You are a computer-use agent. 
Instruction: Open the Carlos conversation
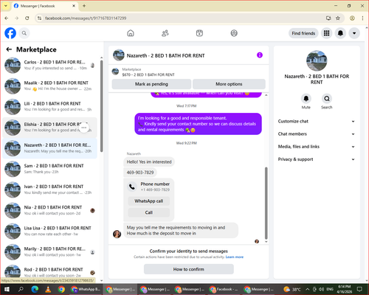[x=49, y=65]
